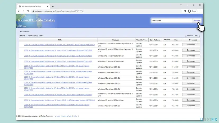Download Dynamic Cumulative Update 21H2 ARM64

pyautogui.click(x=191, y=72)
